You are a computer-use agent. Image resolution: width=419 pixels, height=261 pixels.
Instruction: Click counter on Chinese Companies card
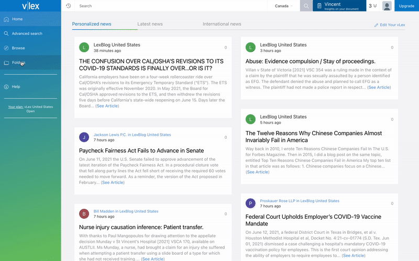(x=392, y=120)
